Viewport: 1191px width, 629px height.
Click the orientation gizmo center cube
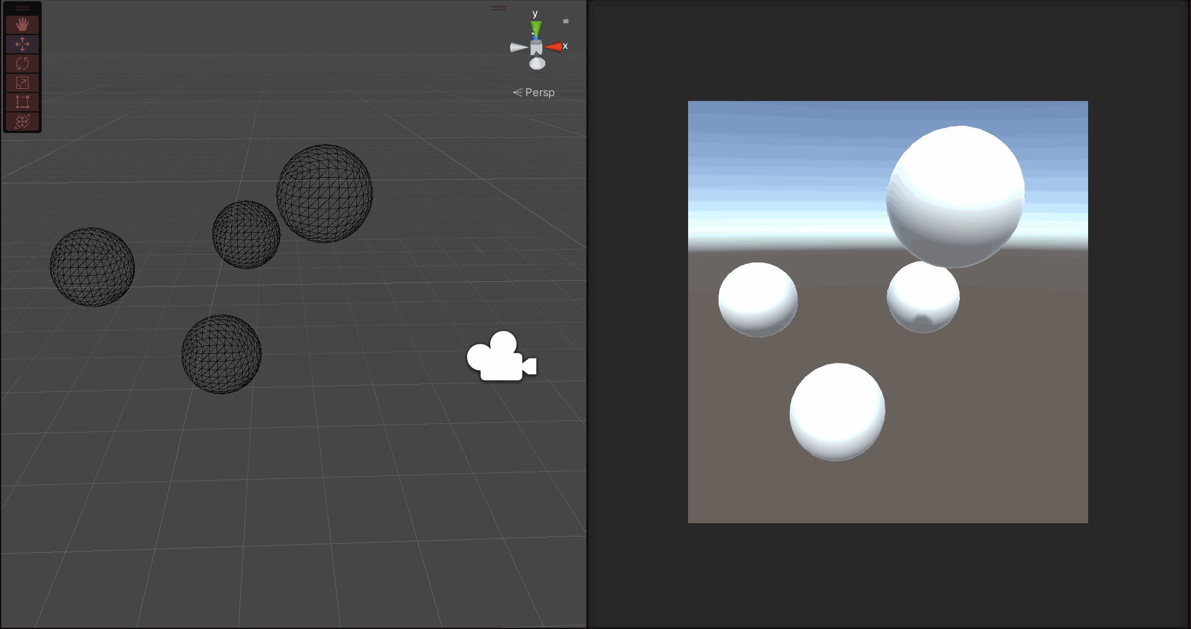pos(536,48)
